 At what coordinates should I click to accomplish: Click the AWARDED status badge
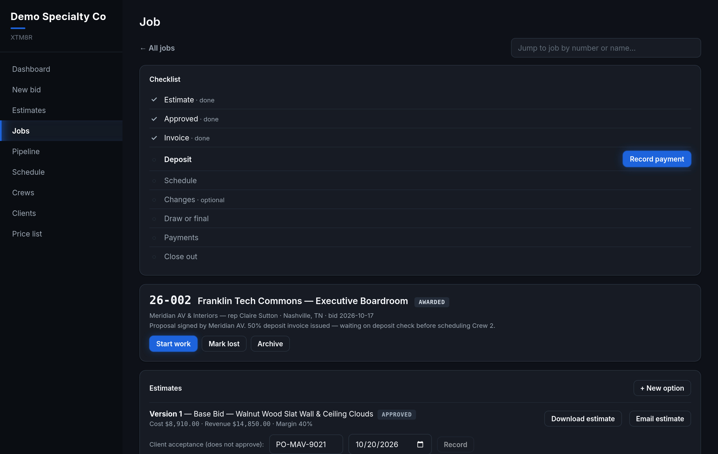coord(431,302)
